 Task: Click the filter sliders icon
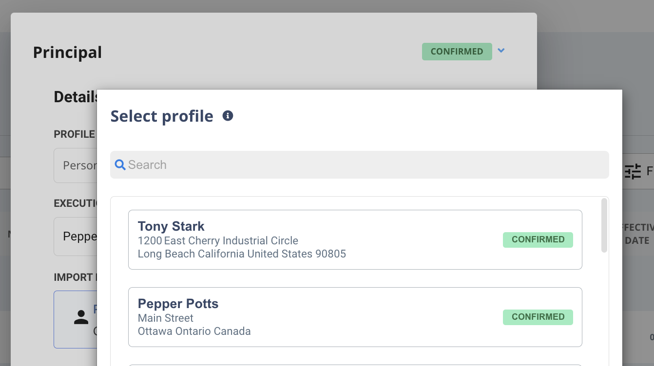633,171
